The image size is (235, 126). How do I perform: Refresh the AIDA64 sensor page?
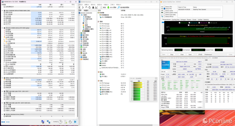(90, 7)
